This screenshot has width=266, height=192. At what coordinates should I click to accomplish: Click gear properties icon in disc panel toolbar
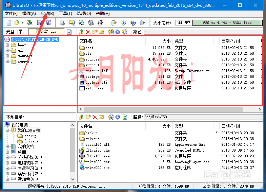coord(118,32)
